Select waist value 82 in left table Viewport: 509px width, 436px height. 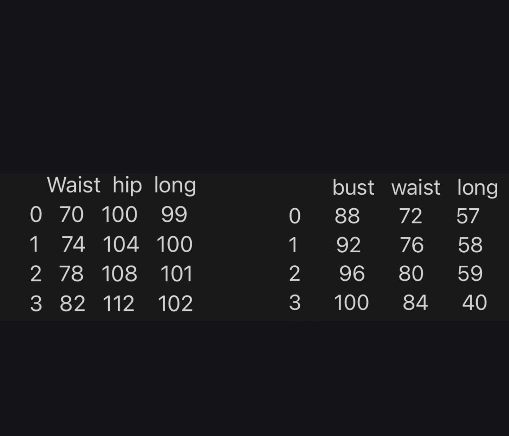[72, 304]
